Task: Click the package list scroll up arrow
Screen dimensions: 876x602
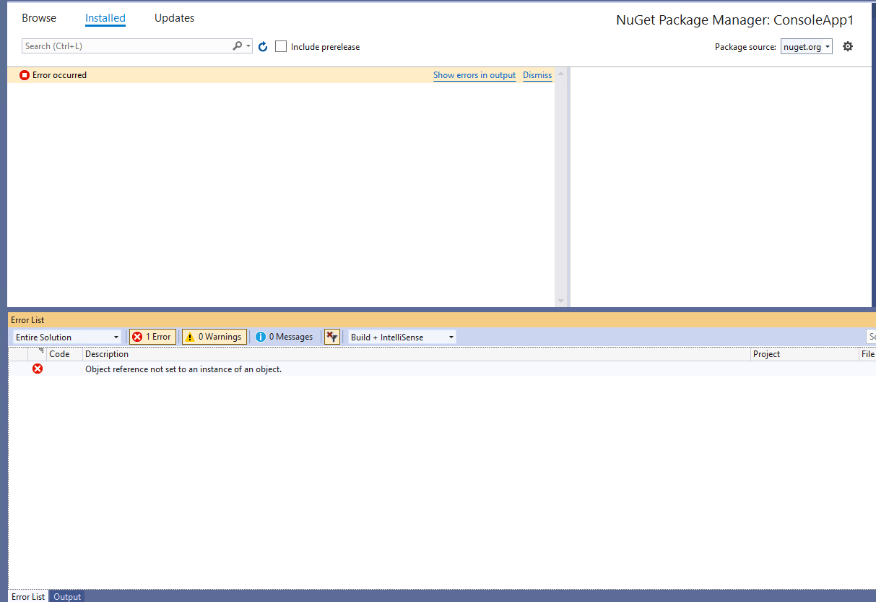Action: [561, 72]
